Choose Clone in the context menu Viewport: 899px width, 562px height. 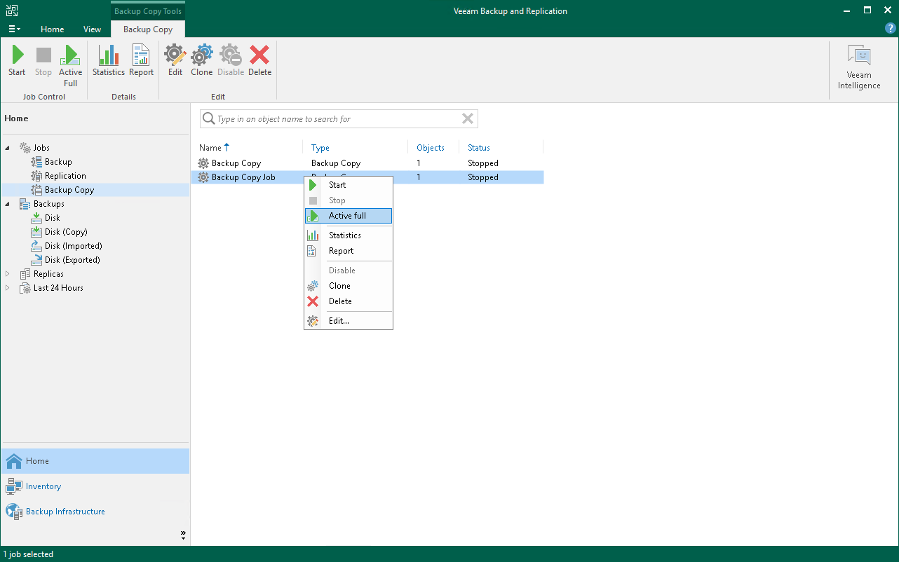tap(349, 286)
